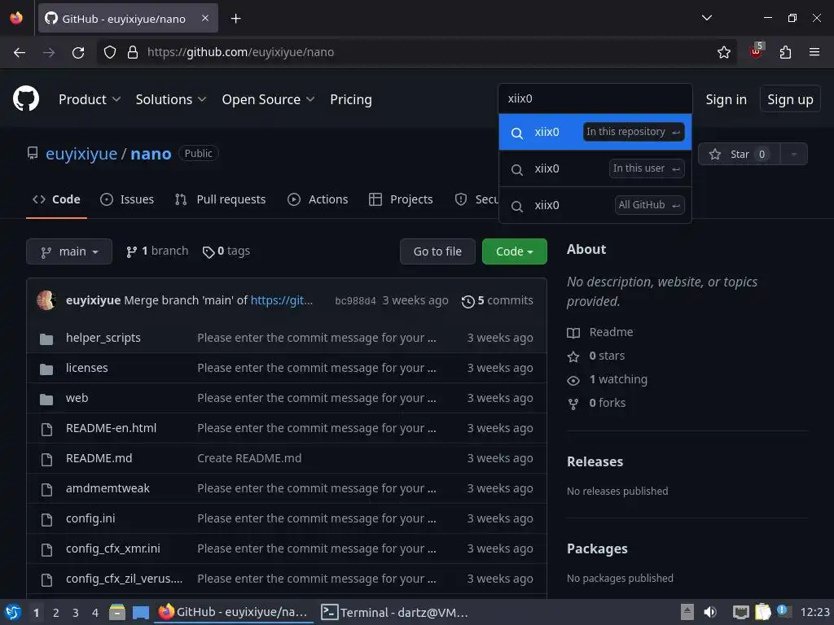Click the euyixiyue commit author avatar
834x625 pixels.
pyautogui.click(x=46, y=300)
